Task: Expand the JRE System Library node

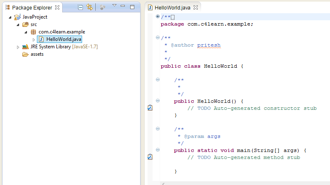Action: 18,47
